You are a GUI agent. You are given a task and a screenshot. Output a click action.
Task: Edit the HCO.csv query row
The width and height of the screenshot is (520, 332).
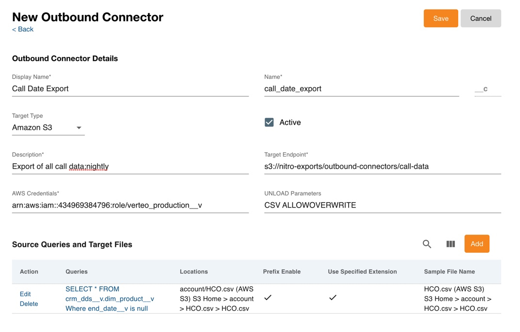pyautogui.click(x=25, y=294)
